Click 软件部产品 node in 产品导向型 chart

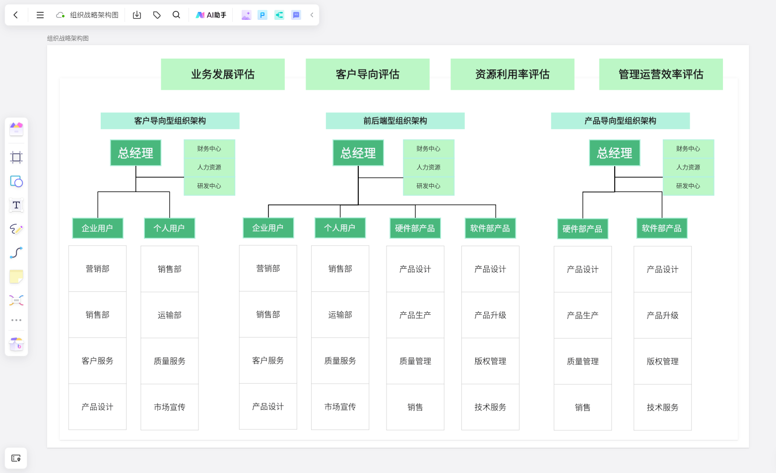pyautogui.click(x=662, y=228)
